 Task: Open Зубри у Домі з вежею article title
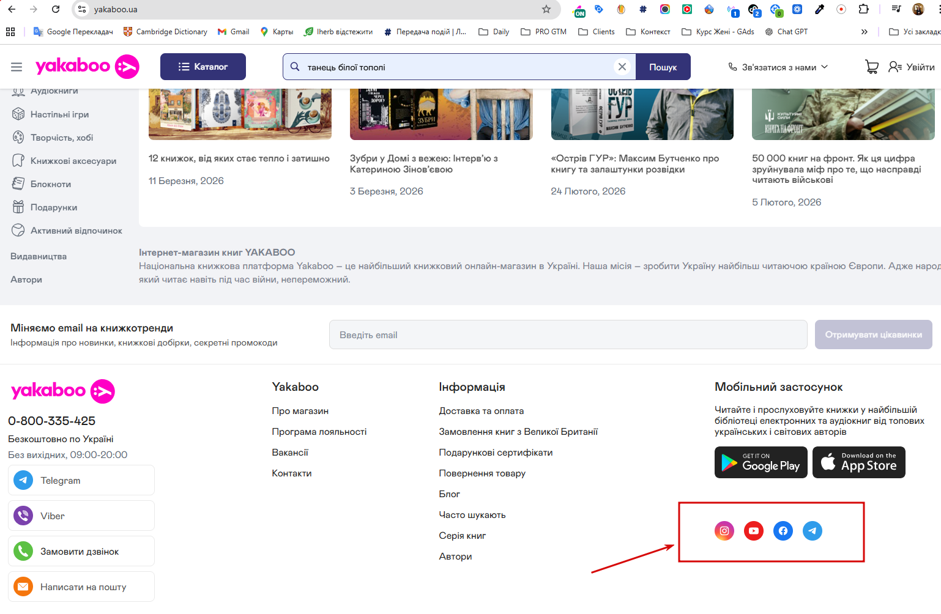click(x=424, y=164)
